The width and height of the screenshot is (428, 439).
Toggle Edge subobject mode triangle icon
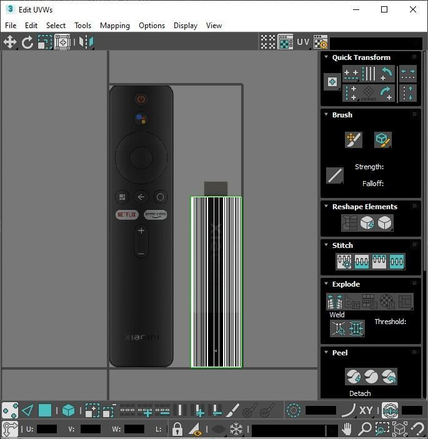click(27, 411)
